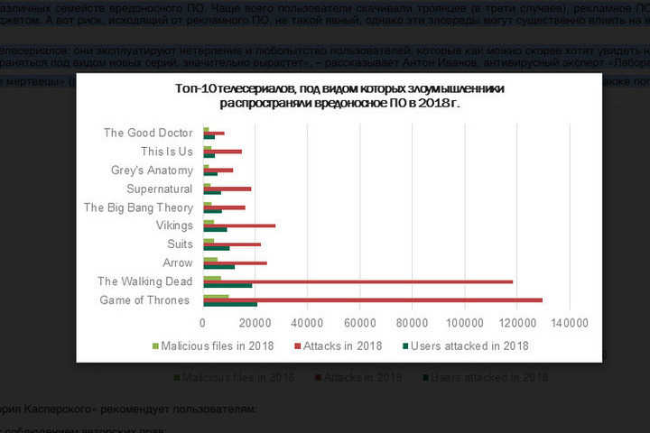The height and width of the screenshot is (433, 650).
Task: Click 'The Big Bang Theory' label
Action: click(x=138, y=207)
